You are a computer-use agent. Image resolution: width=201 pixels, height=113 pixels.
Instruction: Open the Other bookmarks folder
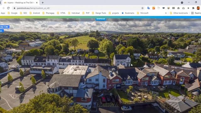point(179,13)
